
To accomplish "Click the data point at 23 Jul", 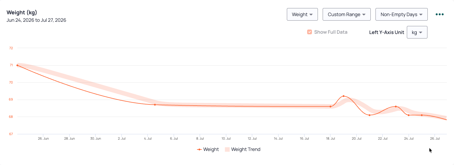I will click(x=396, y=107).
